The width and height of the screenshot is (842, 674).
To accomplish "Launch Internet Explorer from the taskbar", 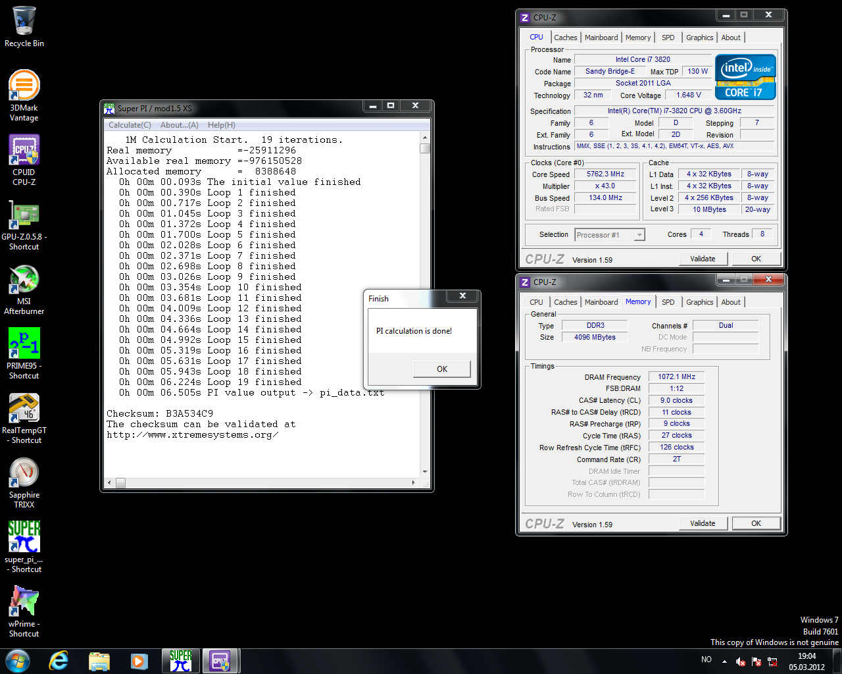I will click(59, 661).
